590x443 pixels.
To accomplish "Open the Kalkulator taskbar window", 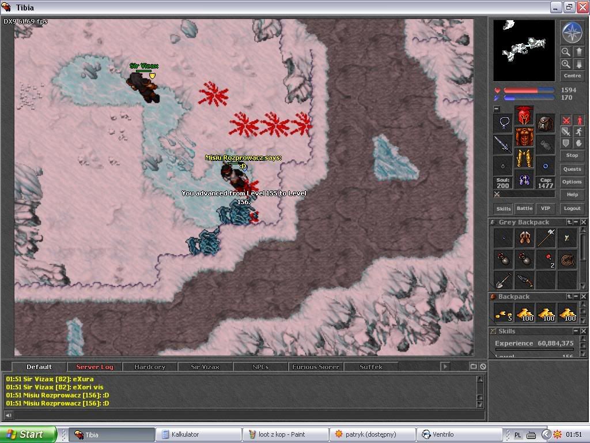I will coord(199,434).
